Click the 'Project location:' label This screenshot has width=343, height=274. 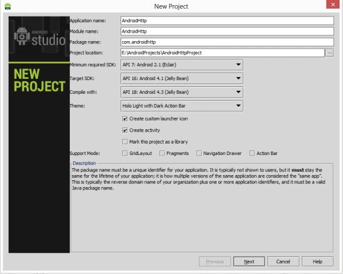[x=86, y=53]
